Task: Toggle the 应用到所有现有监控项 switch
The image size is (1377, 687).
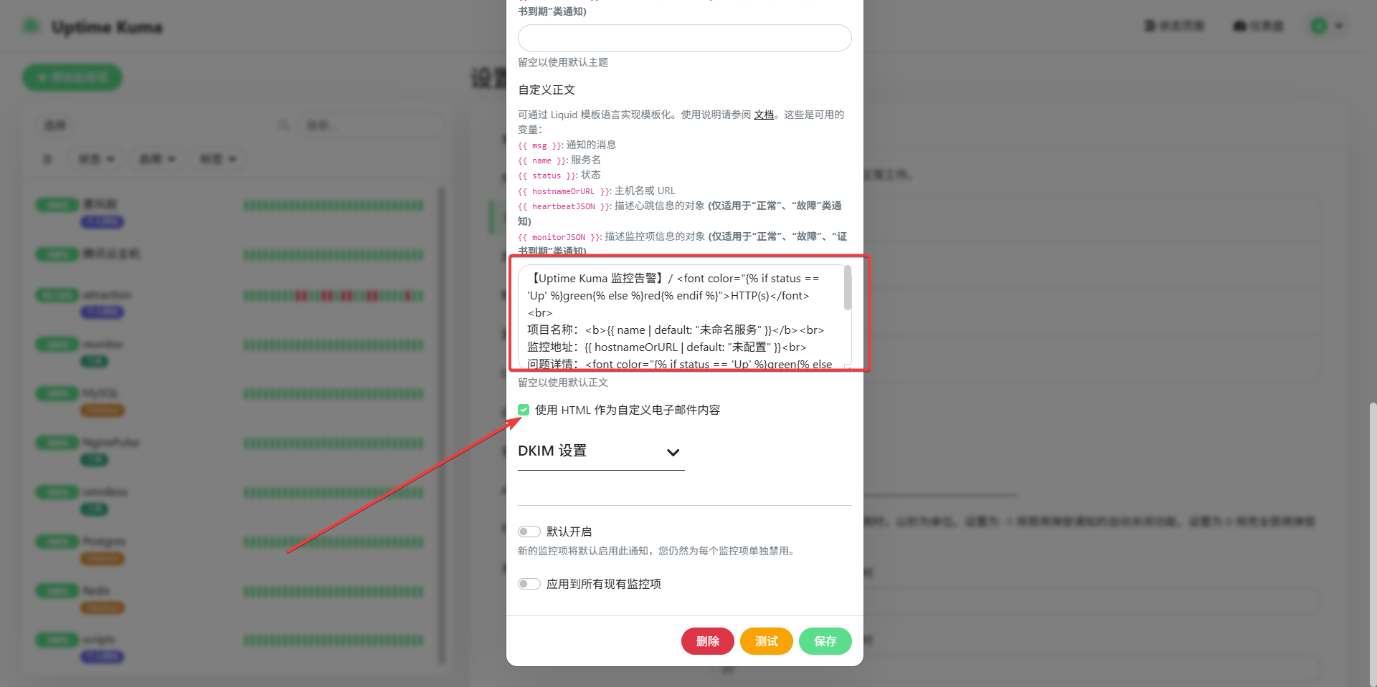Action: tap(529, 584)
